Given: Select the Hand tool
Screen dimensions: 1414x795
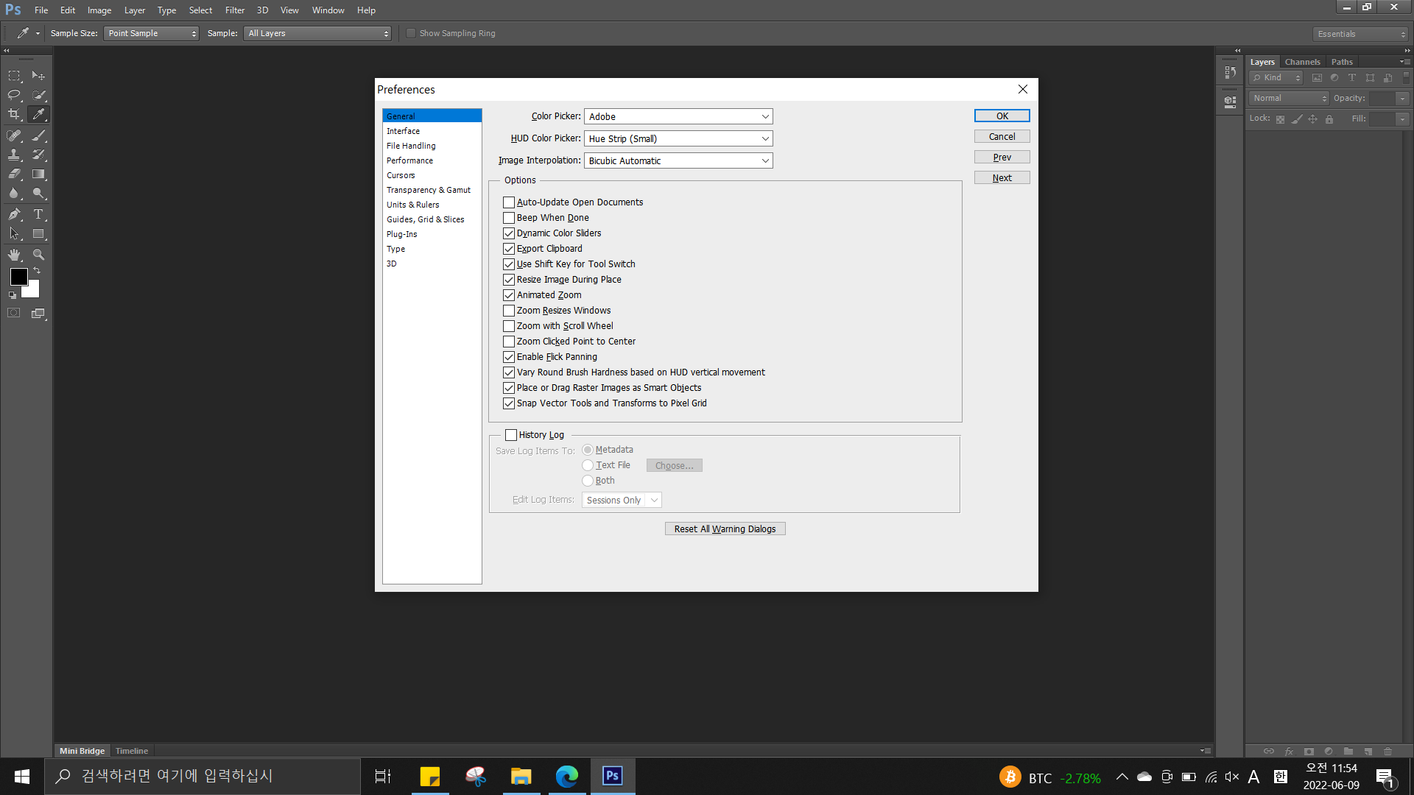Looking at the screenshot, I should pos(14,255).
